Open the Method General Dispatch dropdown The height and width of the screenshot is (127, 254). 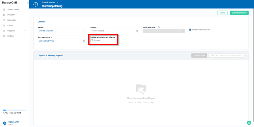coord(62,31)
